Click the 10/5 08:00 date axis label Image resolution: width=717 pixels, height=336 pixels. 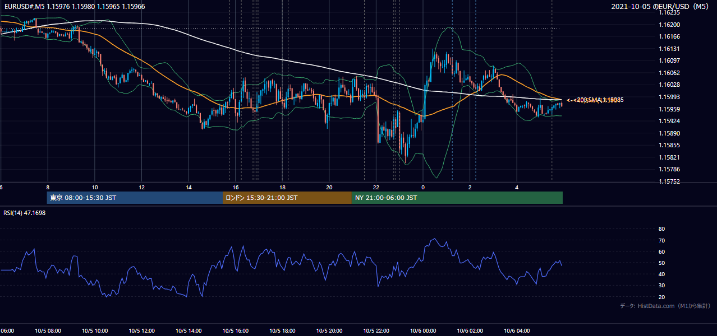[48, 331]
